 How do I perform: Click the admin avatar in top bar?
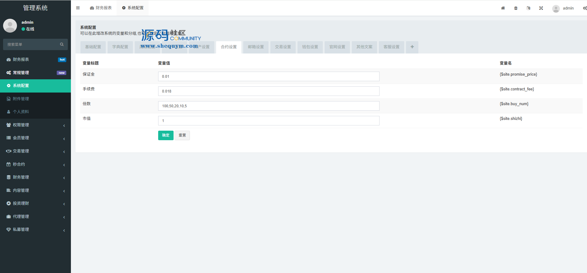pos(556,8)
